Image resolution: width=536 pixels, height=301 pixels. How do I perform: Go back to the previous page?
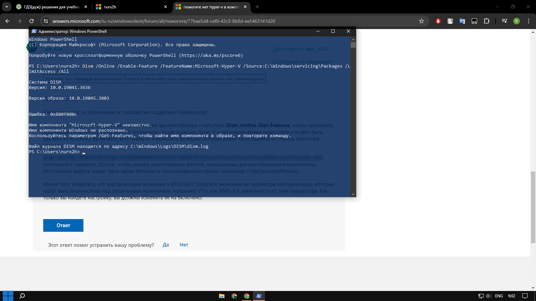pyautogui.click(x=7, y=21)
